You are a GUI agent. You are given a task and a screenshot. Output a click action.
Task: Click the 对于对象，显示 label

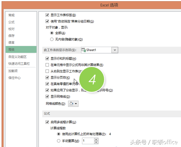tap(57, 28)
